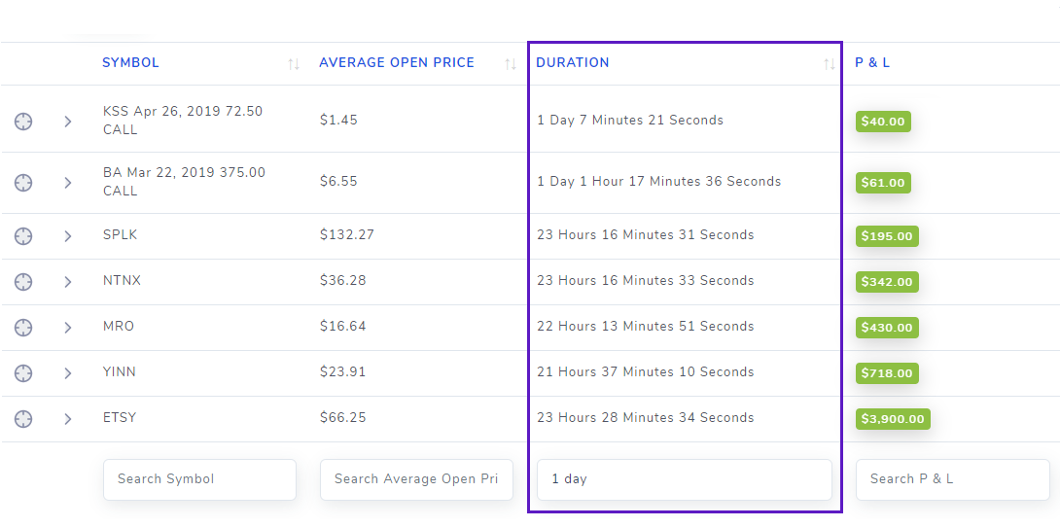
Task: Expand the SPLK row details chevron
Action: click(x=68, y=236)
